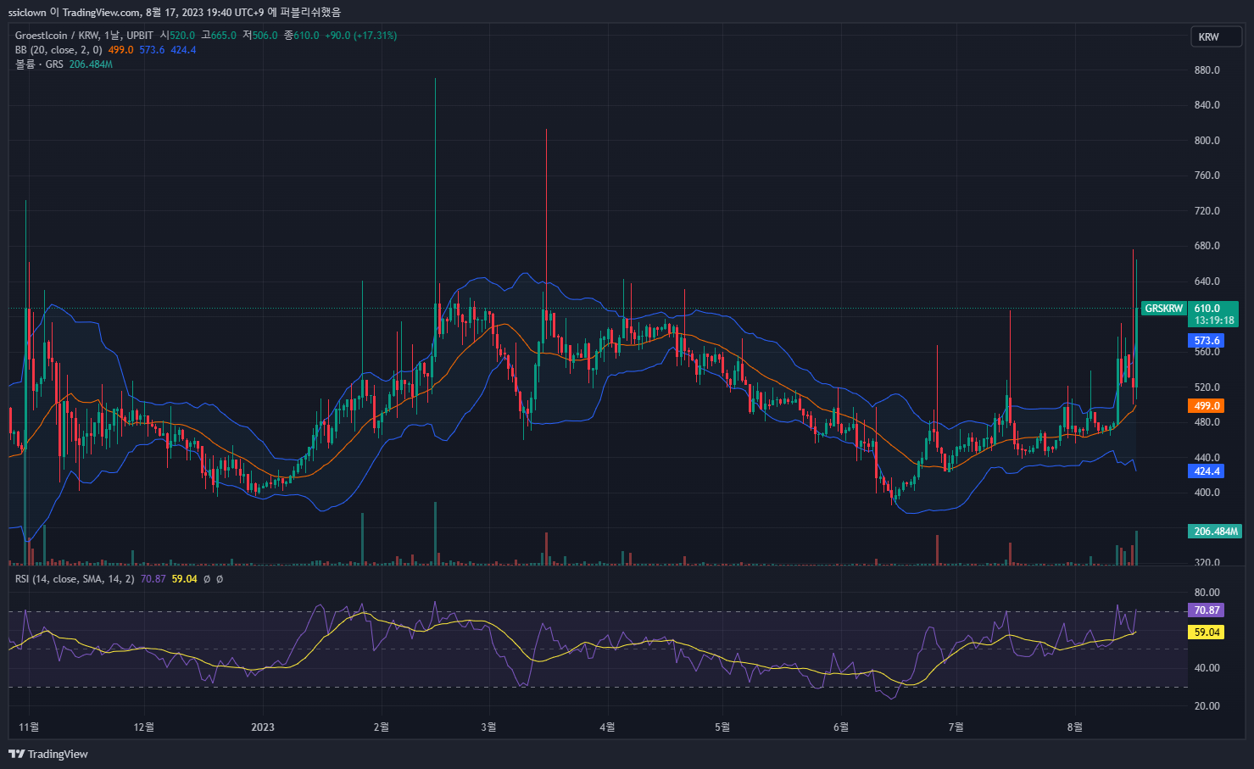1254x769 pixels.
Task: Click the 80.00 RSI axis label
Action: click(1207, 593)
